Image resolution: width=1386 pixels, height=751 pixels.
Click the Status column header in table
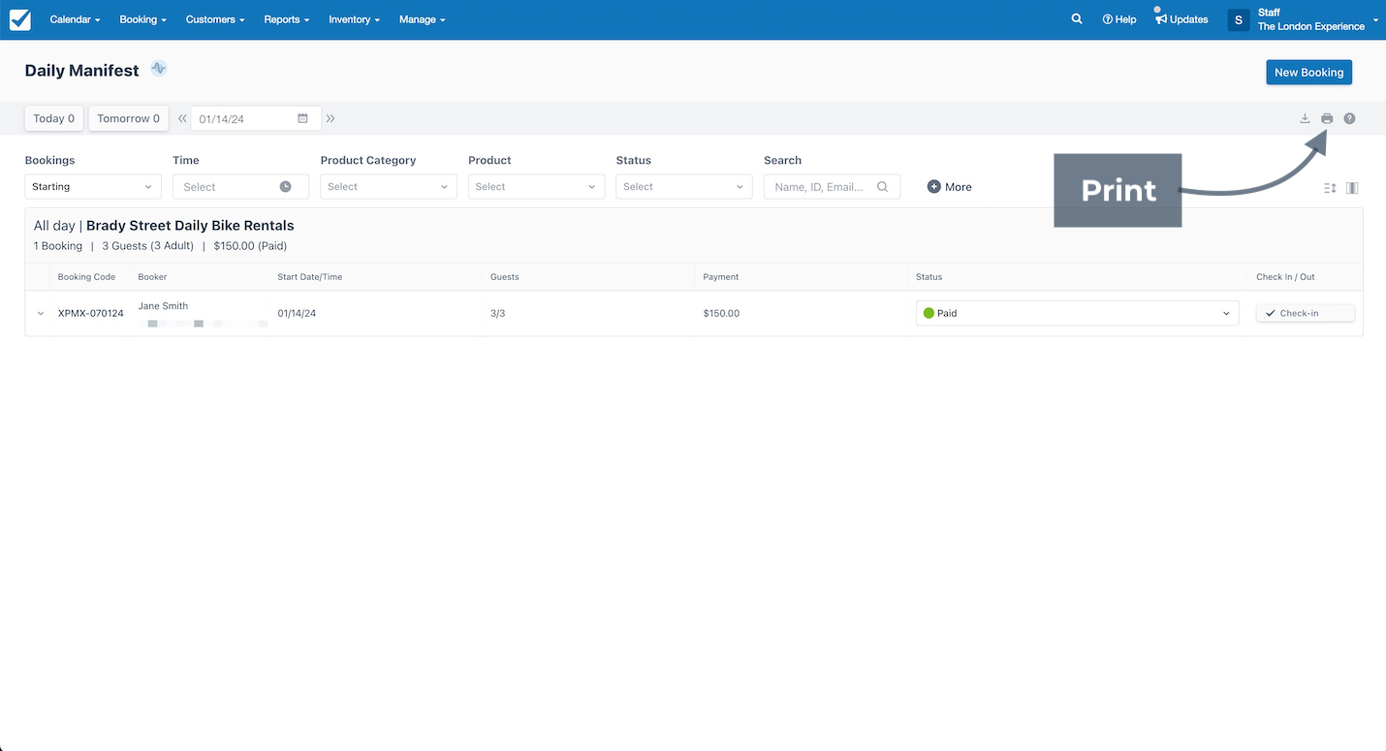(929, 277)
